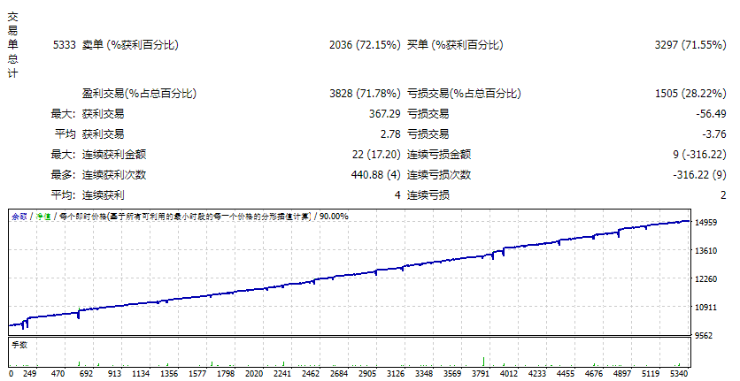This screenshot has width=740, height=381.
Task: Select the value 3828 (71.78%)
Action: click(x=365, y=94)
